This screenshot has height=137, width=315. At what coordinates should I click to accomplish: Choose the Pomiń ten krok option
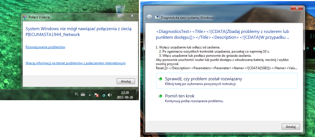[227, 98]
